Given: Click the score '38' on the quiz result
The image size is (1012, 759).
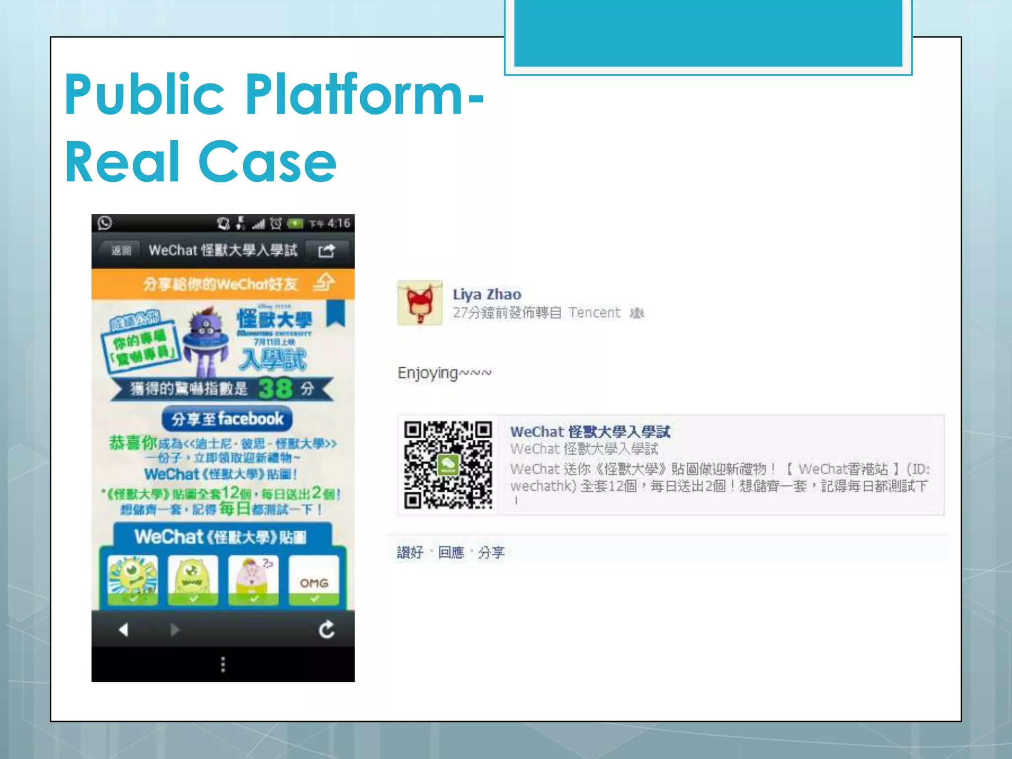Looking at the screenshot, I should [x=275, y=388].
